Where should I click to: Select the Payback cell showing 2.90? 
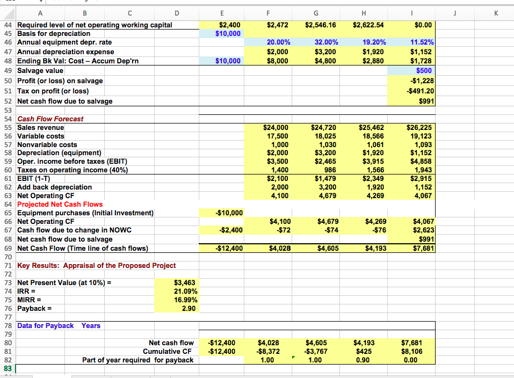[x=176, y=309]
